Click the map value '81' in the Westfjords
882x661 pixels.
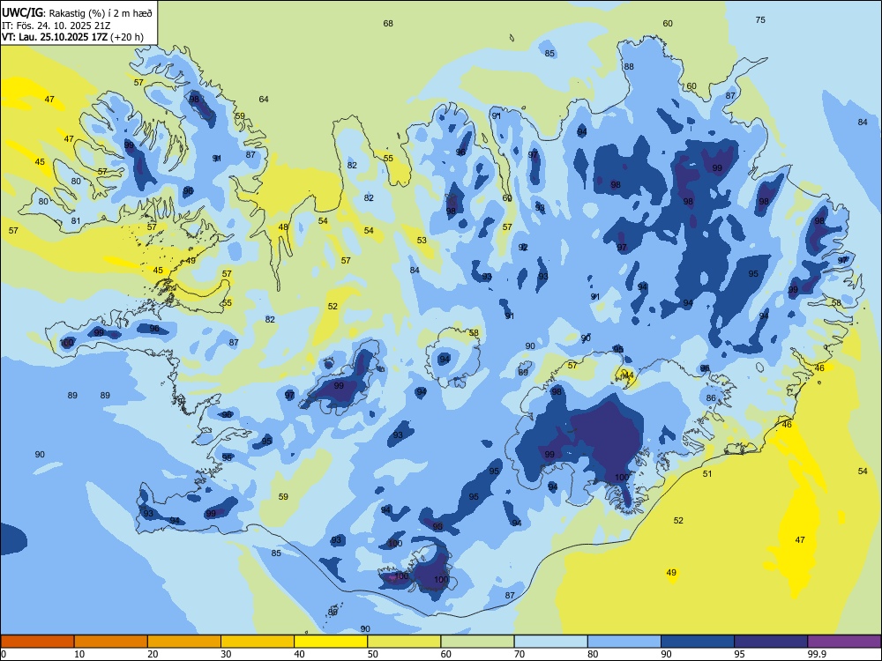tap(76, 221)
